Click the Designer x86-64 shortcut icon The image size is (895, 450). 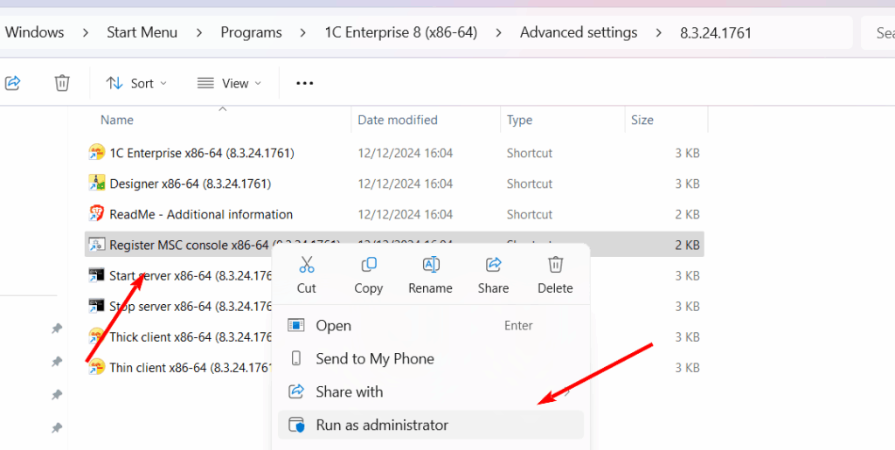tap(96, 183)
